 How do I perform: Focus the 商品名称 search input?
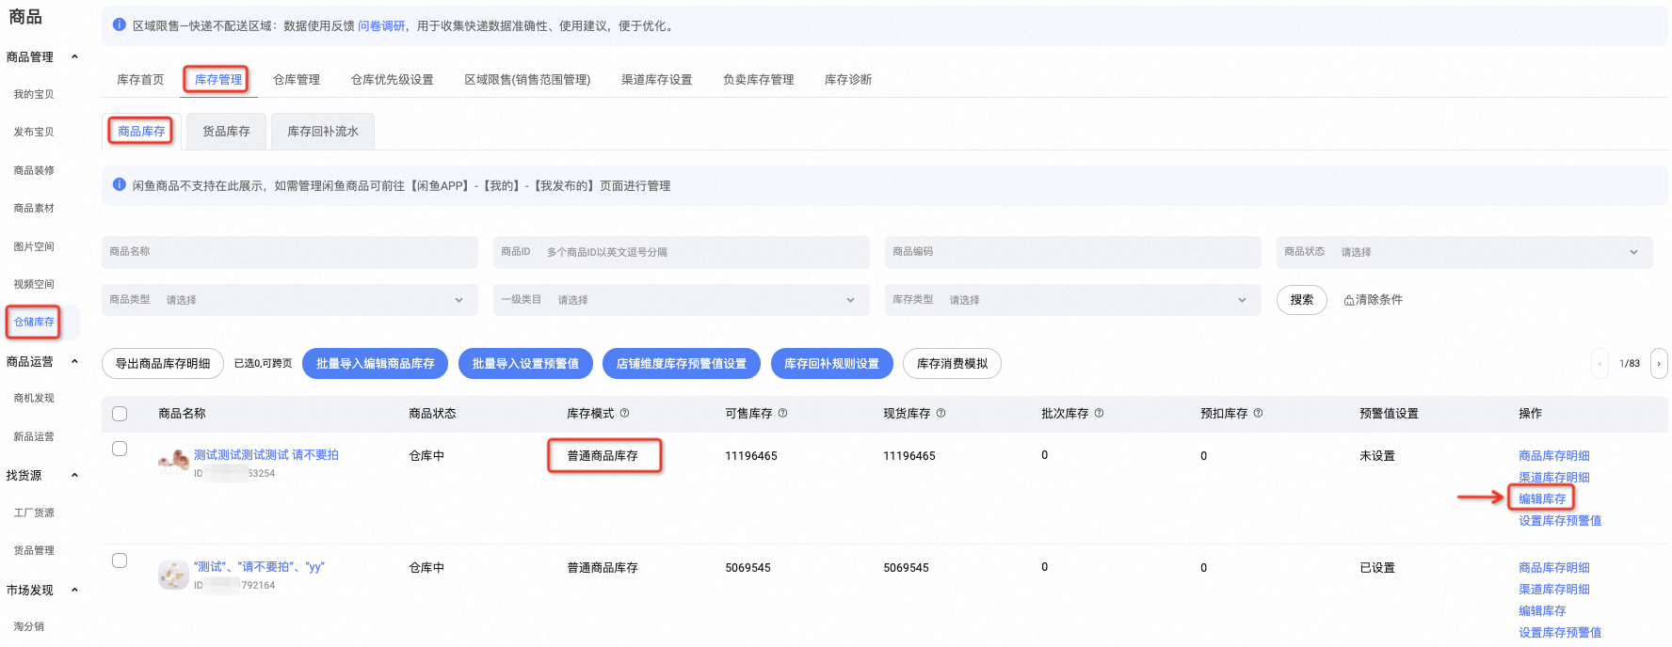[x=289, y=252]
